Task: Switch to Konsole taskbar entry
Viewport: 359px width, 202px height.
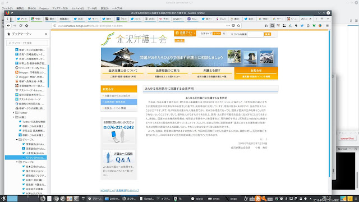Action: 147,199
